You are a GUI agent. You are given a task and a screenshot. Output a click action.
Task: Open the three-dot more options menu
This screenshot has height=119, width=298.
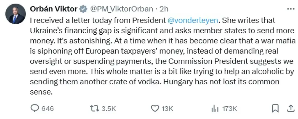click(291, 9)
